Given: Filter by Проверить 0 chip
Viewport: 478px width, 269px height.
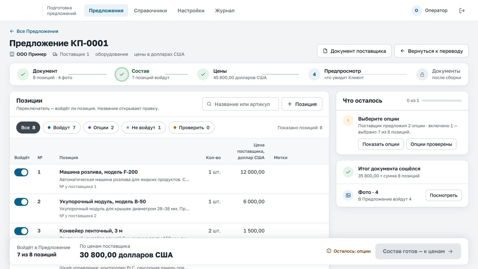Looking at the screenshot, I should tap(192, 128).
